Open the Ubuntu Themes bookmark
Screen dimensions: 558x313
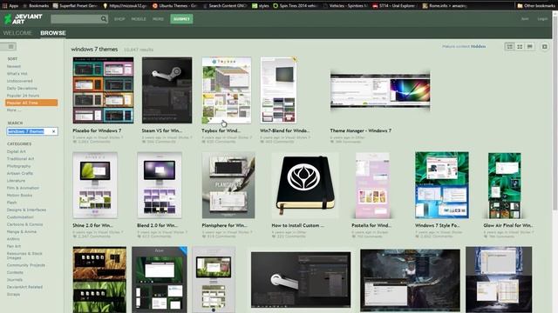click(x=174, y=6)
